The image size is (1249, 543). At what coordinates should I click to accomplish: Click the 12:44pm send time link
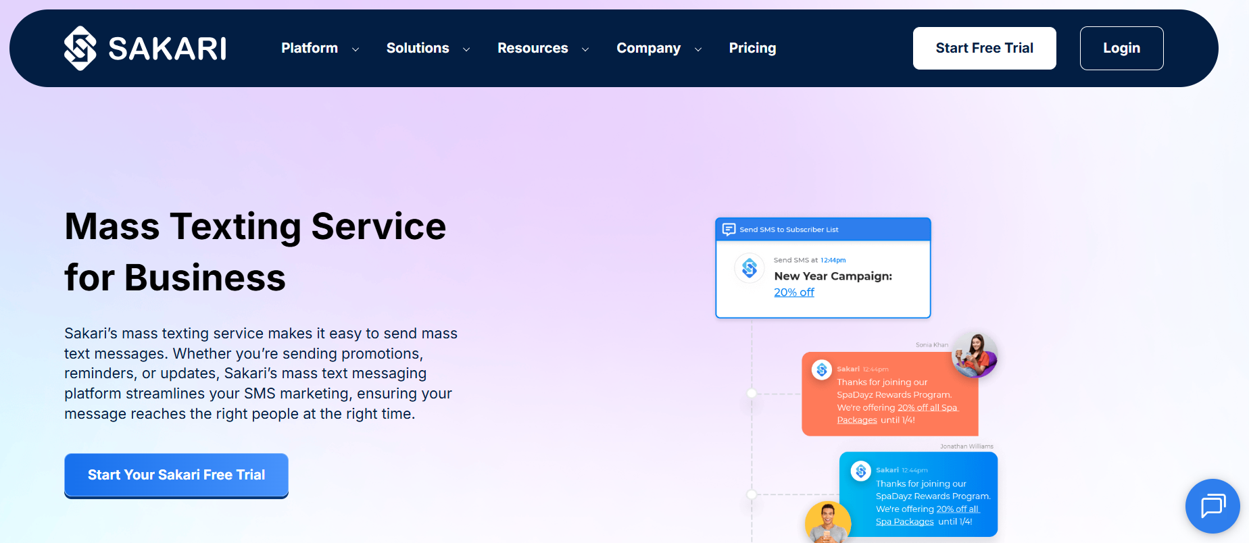point(833,260)
